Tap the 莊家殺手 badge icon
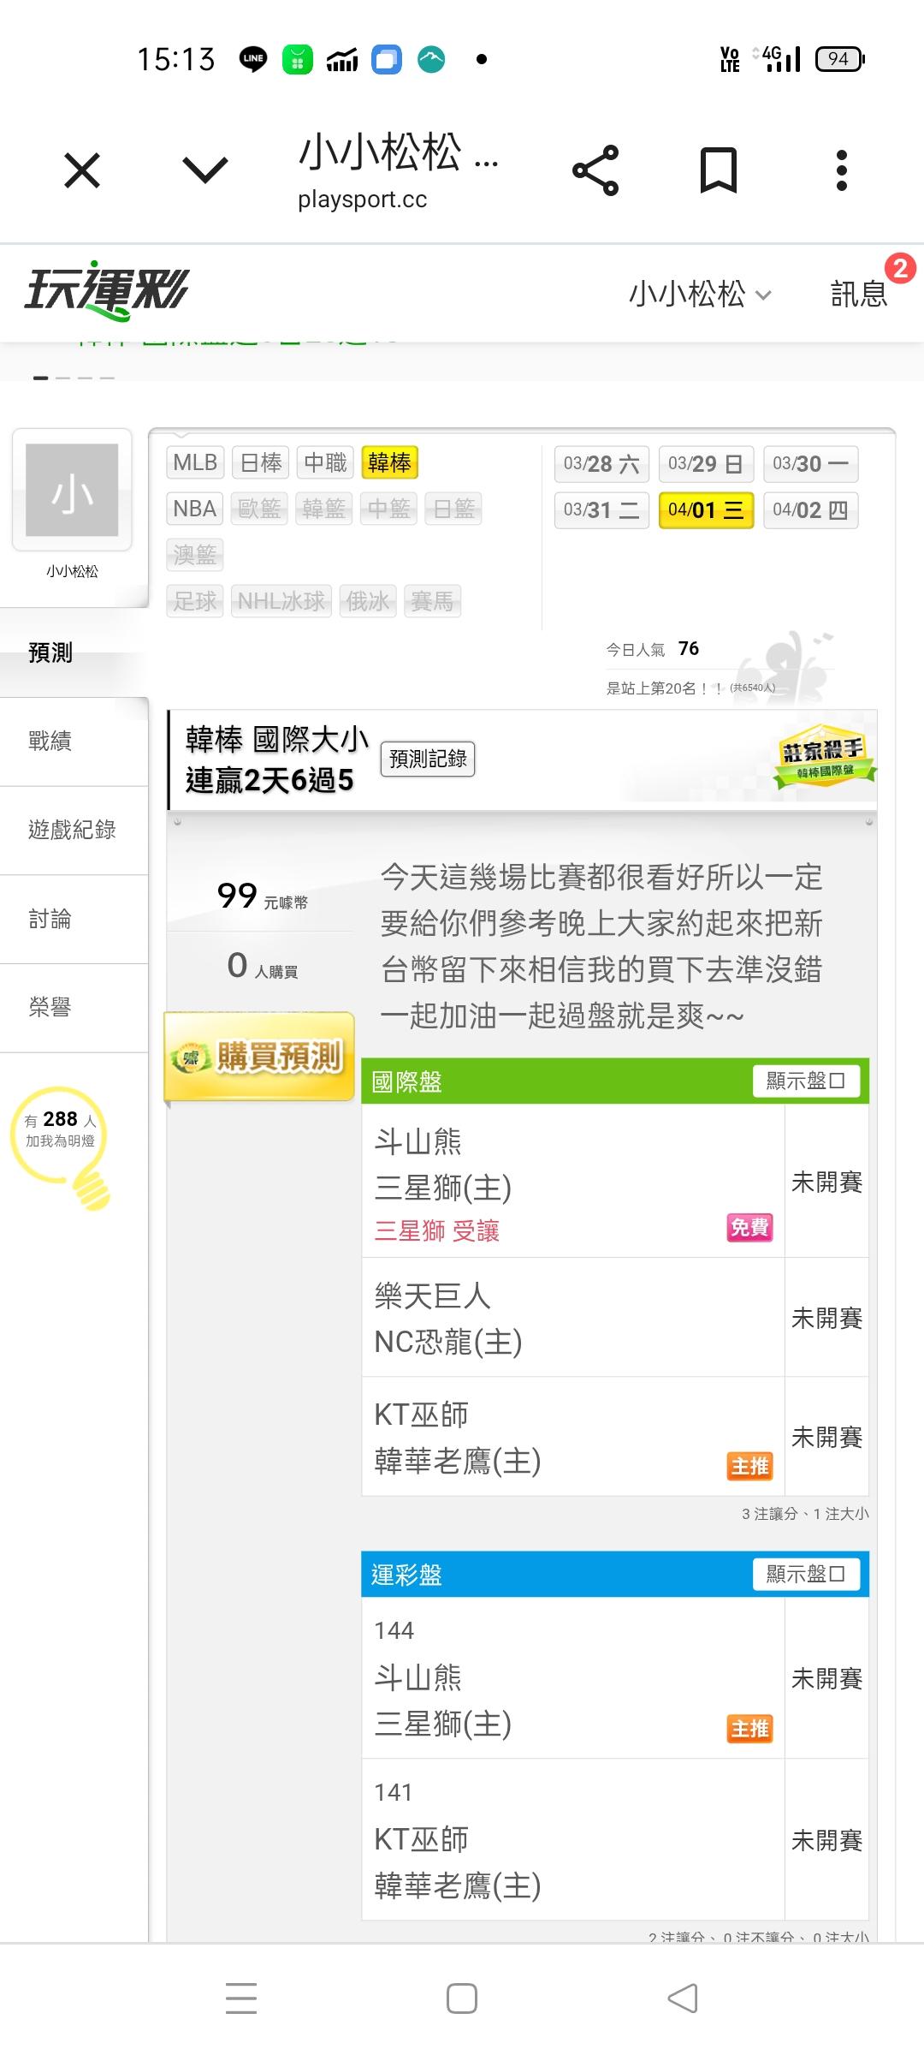Image resolution: width=924 pixels, height=2055 pixels. (x=824, y=757)
